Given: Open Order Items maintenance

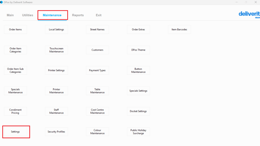Looking at the screenshot, I should [15, 29].
